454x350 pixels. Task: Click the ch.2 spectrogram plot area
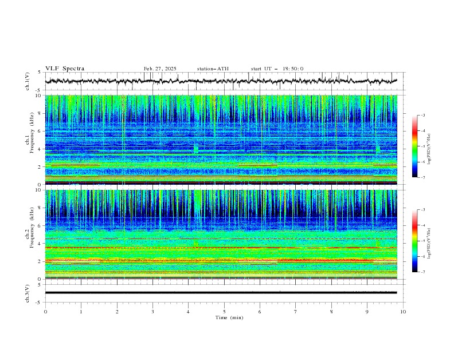coord(221,234)
